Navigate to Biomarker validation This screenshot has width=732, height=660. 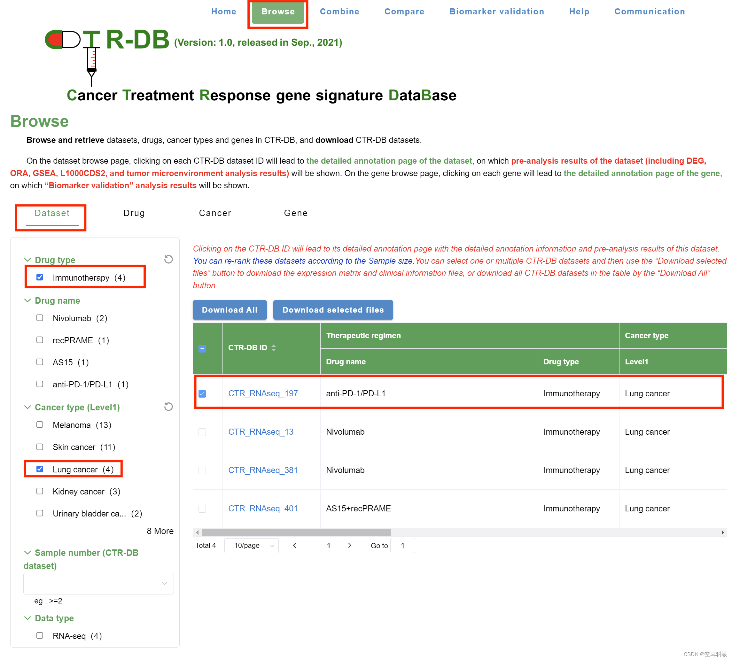click(497, 11)
